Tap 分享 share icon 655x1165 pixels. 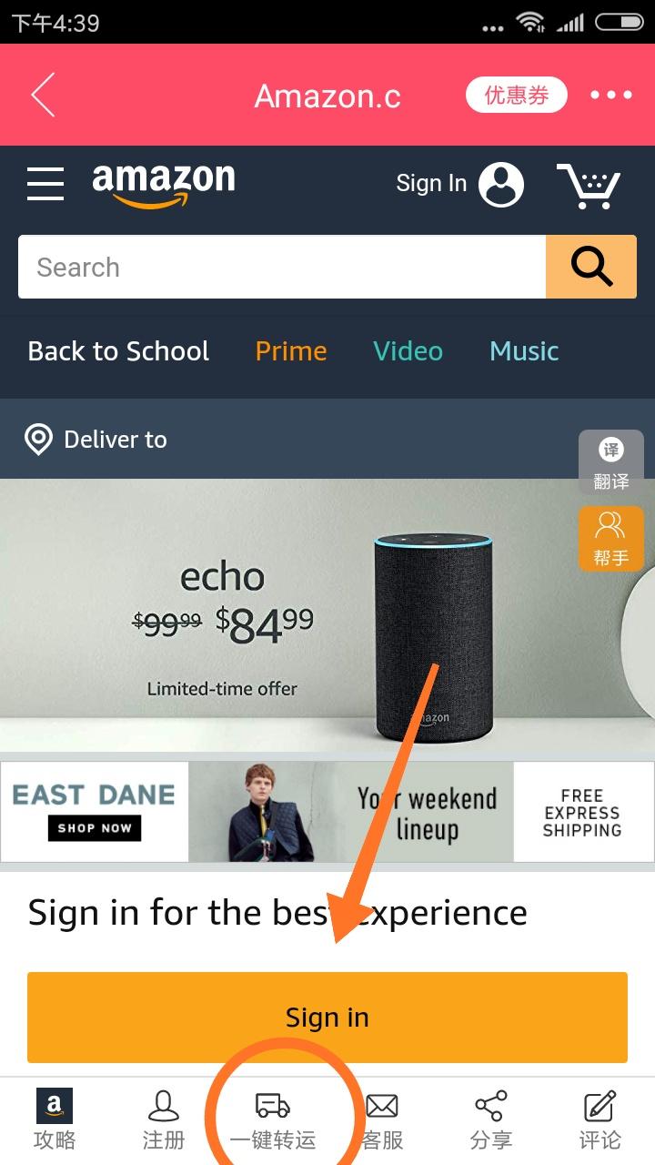click(491, 1121)
